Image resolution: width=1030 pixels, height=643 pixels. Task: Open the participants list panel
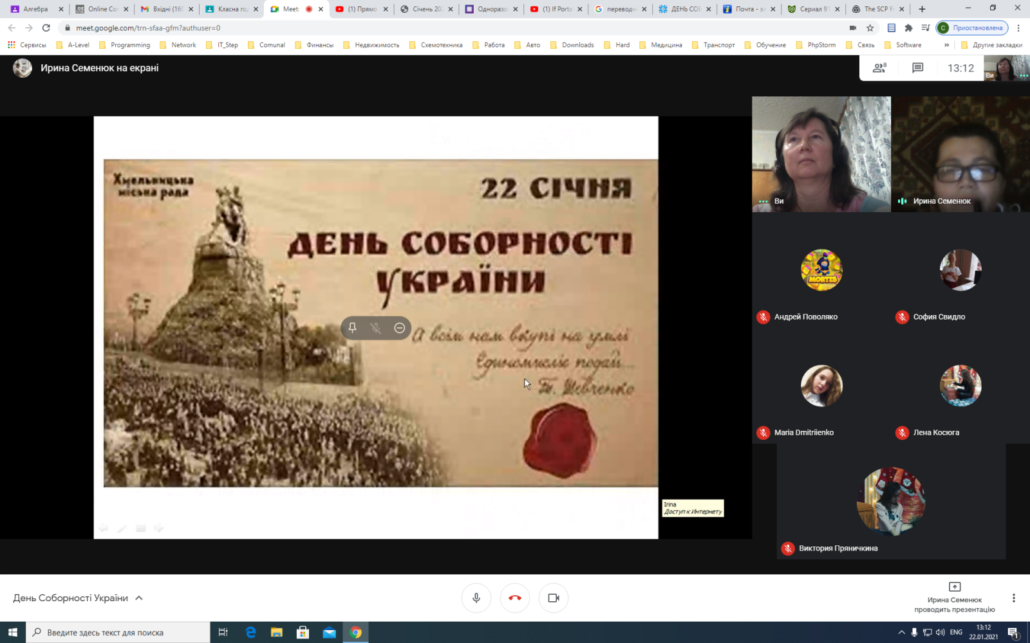coord(879,68)
